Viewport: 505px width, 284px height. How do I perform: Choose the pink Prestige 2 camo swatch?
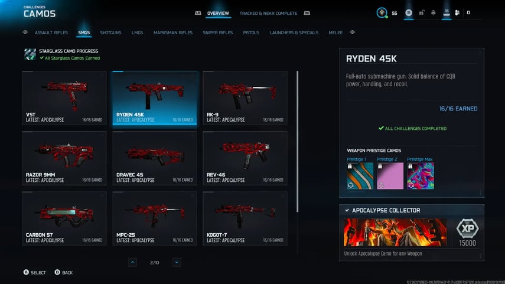pyautogui.click(x=390, y=175)
